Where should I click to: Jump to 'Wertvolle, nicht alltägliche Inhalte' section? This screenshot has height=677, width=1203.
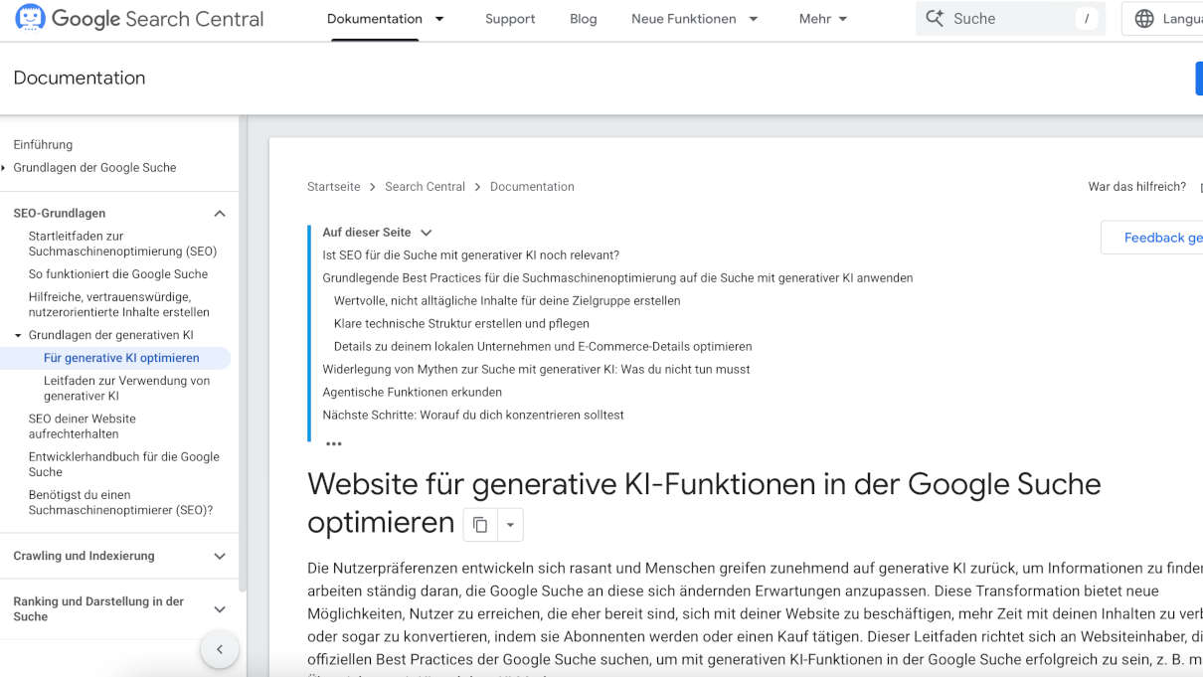(x=507, y=301)
